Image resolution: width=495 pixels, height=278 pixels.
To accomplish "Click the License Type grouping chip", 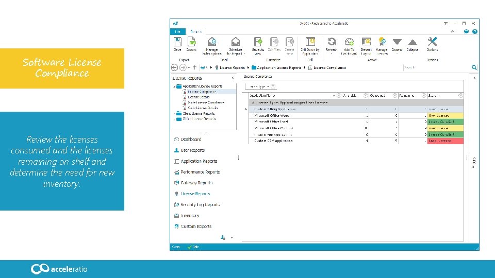I will [261, 86].
